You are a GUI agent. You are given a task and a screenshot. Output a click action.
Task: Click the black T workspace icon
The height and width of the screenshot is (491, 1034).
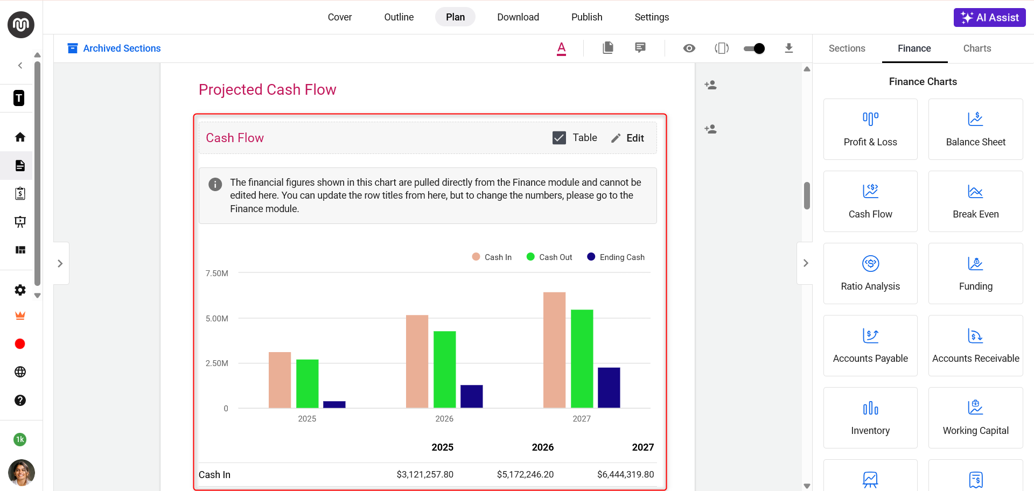19,98
